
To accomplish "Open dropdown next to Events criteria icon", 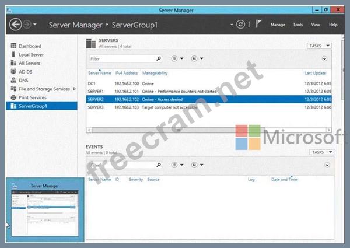I will (181, 165).
